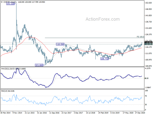153x115 pixels.
Task: Click the CHFJPY Weekly chart title
Action: [10, 2]
